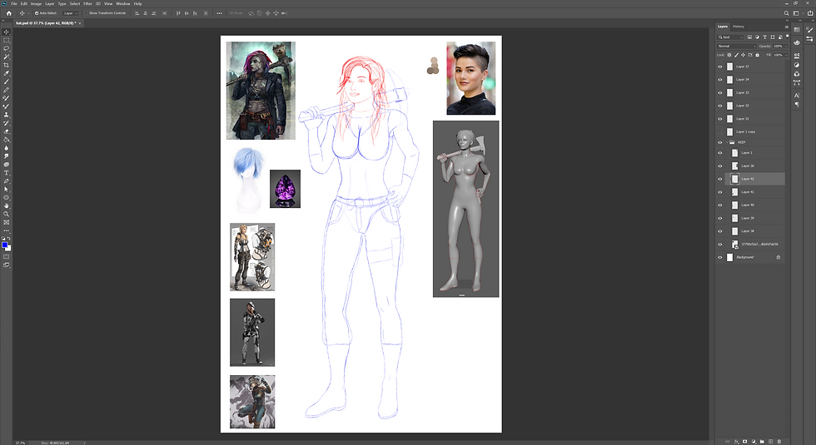Click the foreground blue color swatch
The width and height of the screenshot is (816, 445).
click(x=5, y=245)
